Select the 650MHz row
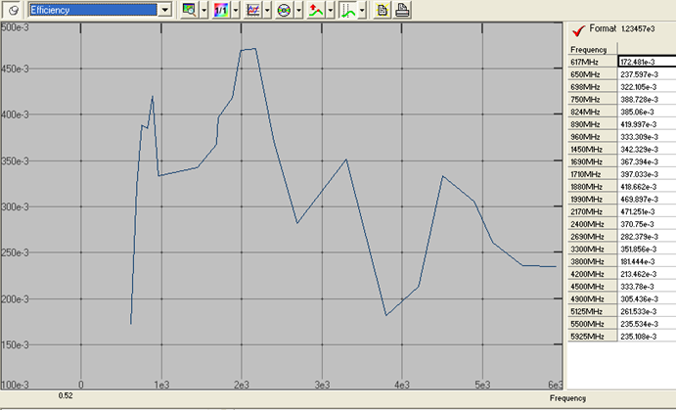This screenshot has height=410, width=676. (x=593, y=74)
